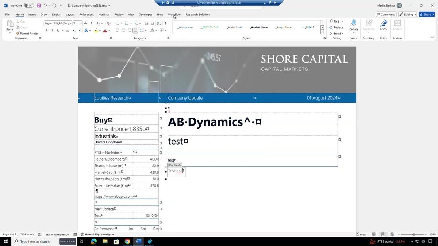This screenshot has height=246, width=438.
Task: Click the Clear All Formatting icon
Action: click(x=108, y=23)
